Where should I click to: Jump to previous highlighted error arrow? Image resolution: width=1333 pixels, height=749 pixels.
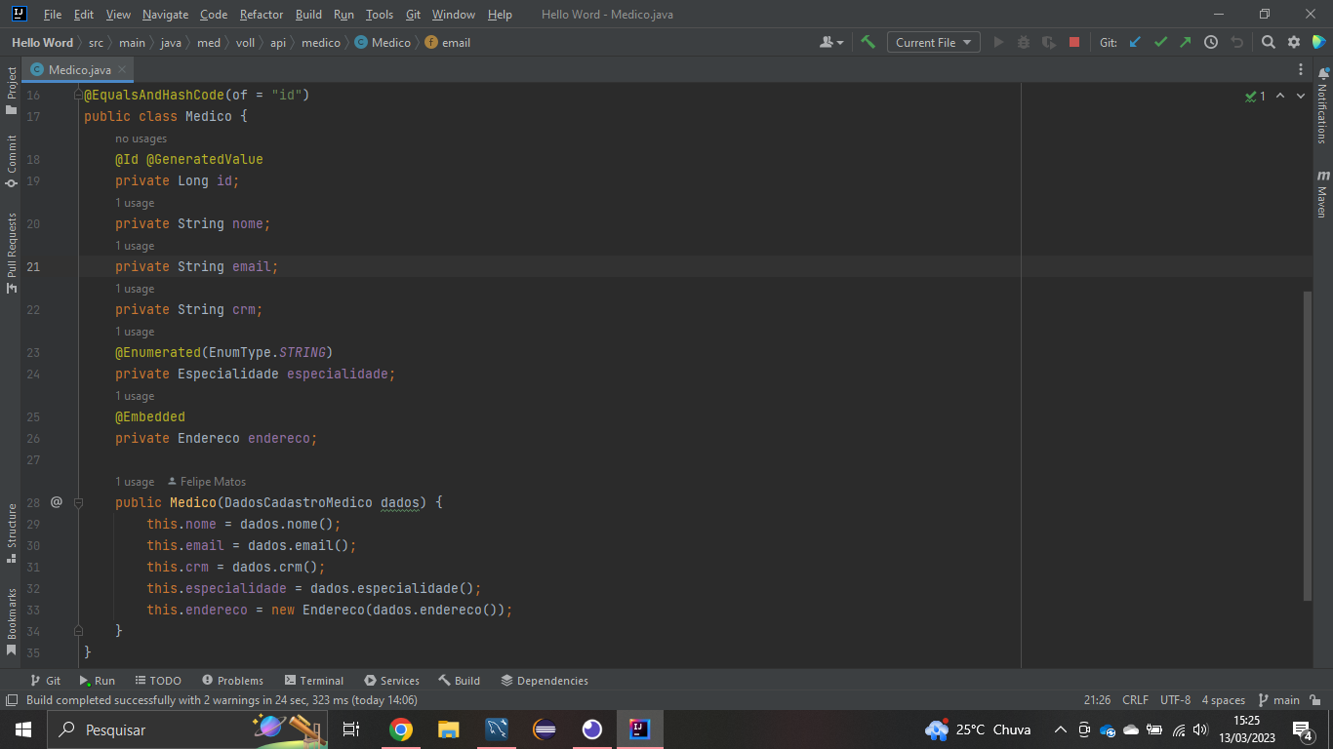pyautogui.click(x=1280, y=96)
